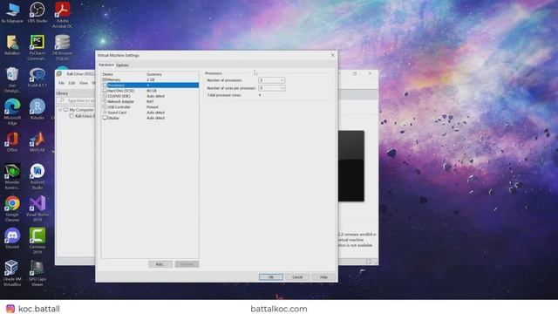Click the Help button in settings dialog

(x=323, y=277)
